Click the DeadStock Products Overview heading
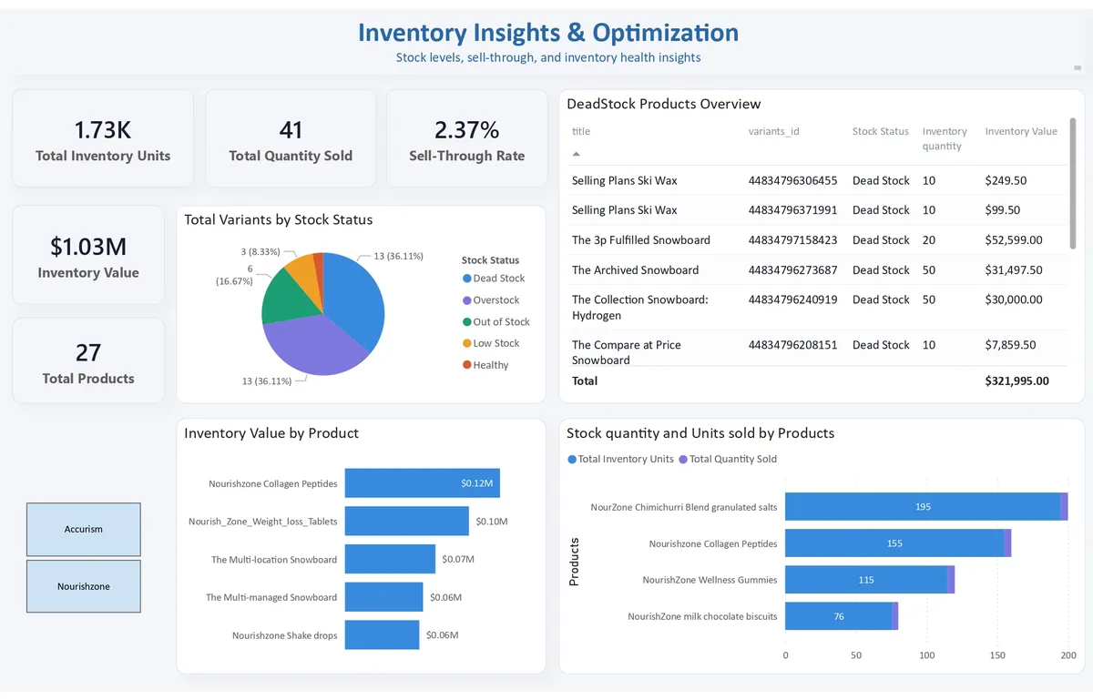This screenshot has height=700, width=1093. tap(664, 104)
